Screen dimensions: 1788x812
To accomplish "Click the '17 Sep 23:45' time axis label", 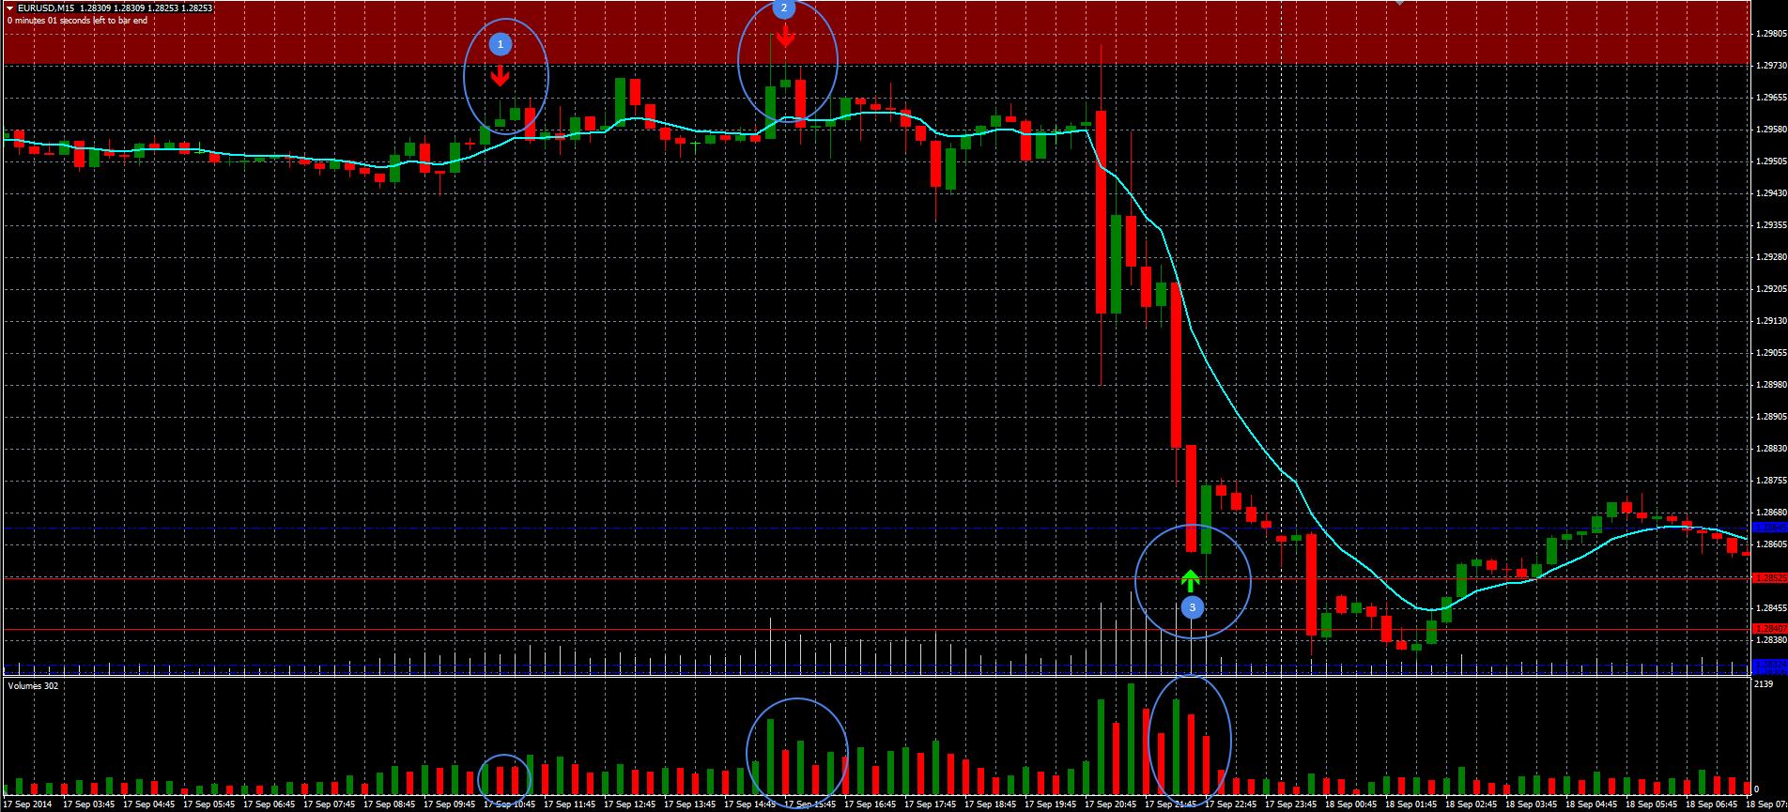I will click(1291, 804).
